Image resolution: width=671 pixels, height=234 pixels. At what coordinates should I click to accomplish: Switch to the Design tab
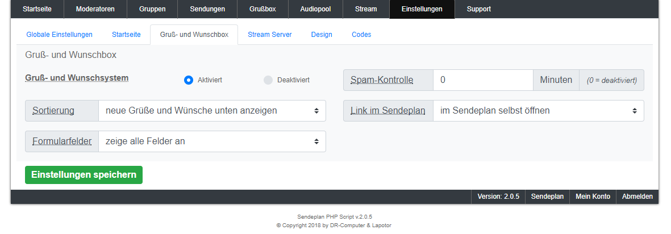[322, 35]
